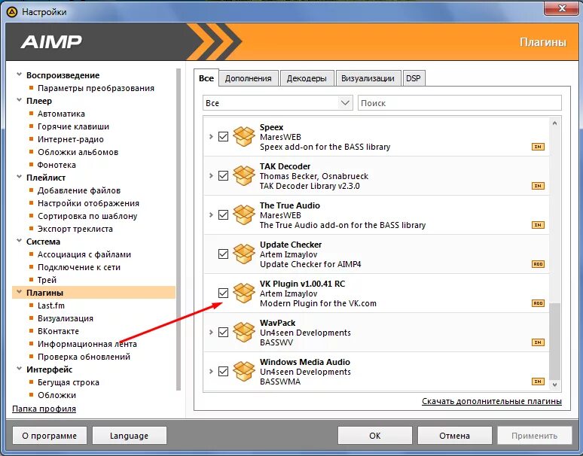Click the IN badge on The True Audio row
The image size is (583, 456).
click(x=538, y=225)
